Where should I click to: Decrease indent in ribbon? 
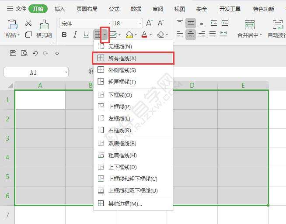[x=213, y=23]
